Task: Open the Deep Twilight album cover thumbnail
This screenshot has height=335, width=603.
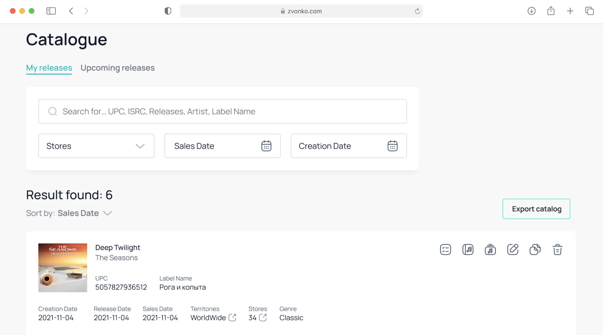Action: 63,268
